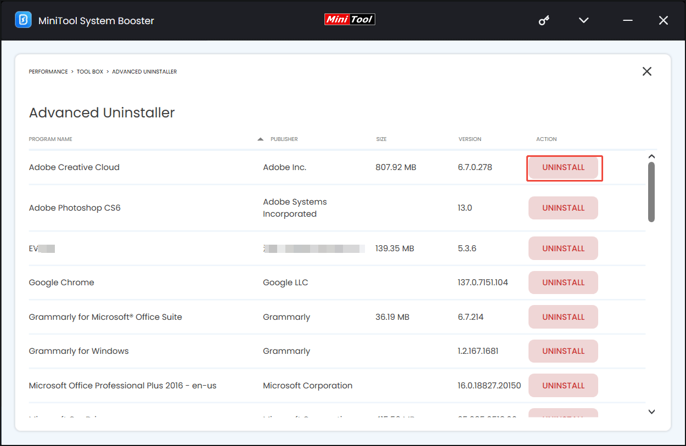Uninstall Adobe Creative Cloud
The width and height of the screenshot is (686, 446).
(563, 167)
